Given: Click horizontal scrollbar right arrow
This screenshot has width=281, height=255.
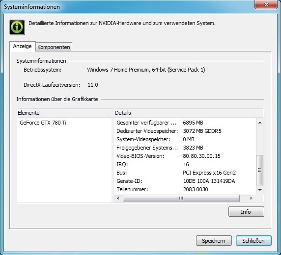Looking at the screenshot, I should coord(251,198).
